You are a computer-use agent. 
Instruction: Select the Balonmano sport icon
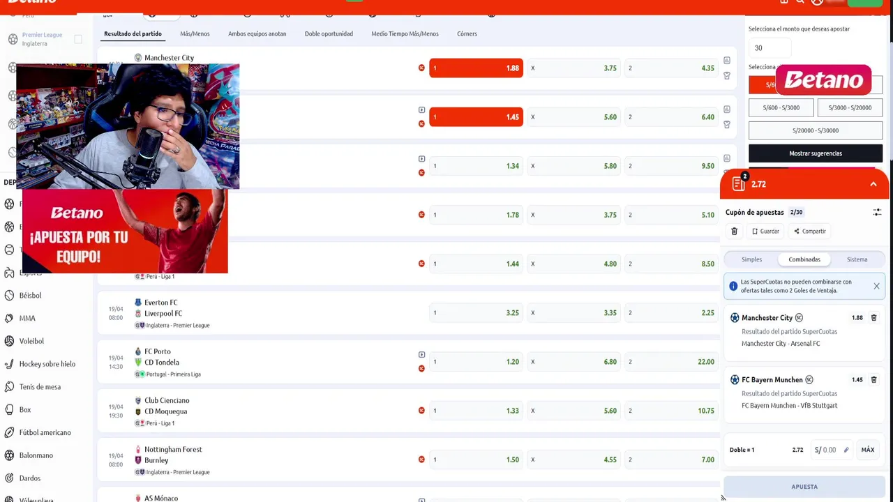click(9, 455)
